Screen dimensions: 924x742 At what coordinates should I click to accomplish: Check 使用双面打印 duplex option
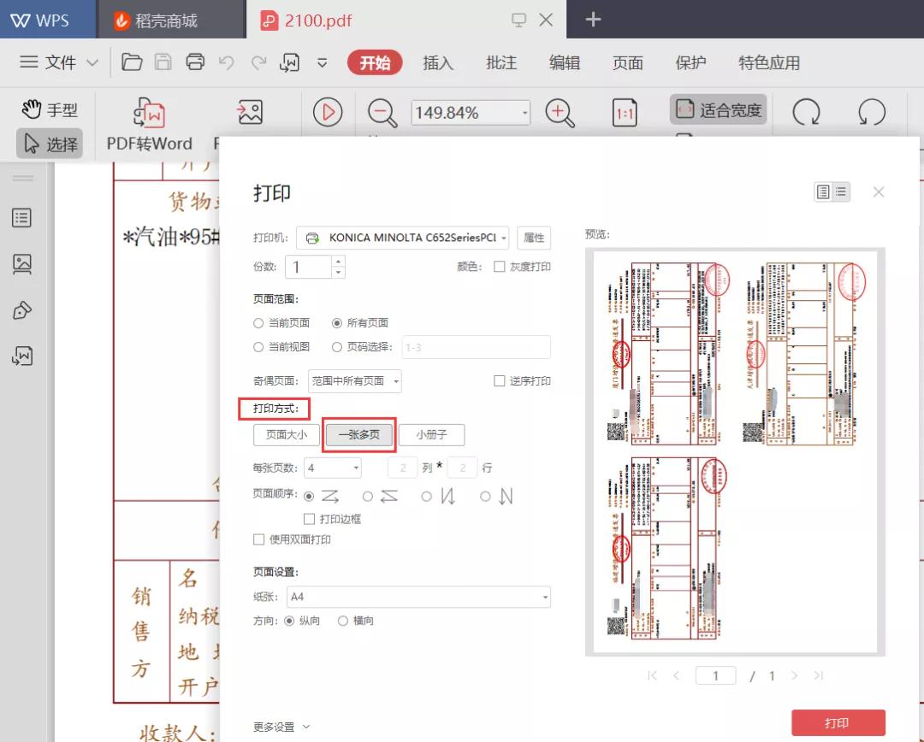click(258, 539)
